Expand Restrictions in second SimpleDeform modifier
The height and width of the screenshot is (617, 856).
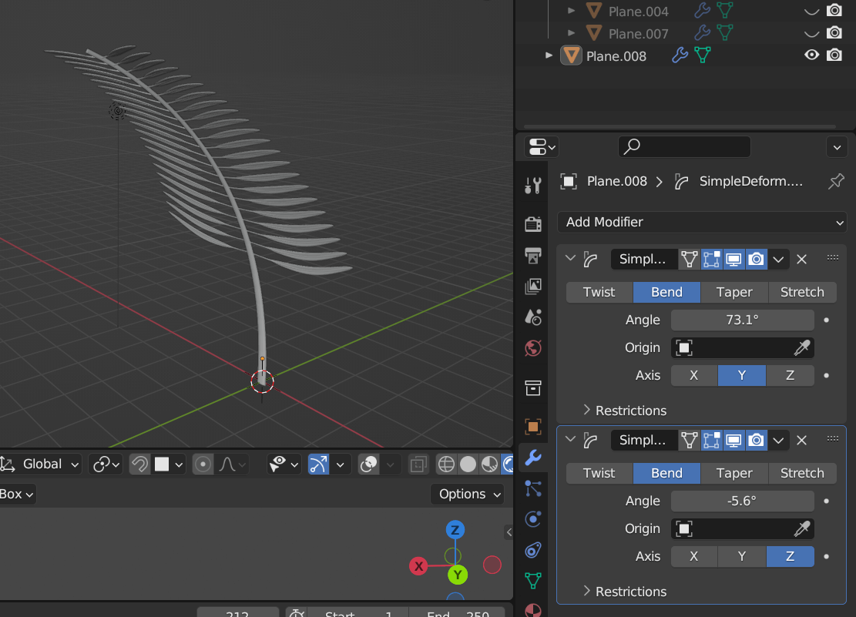tap(625, 592)
